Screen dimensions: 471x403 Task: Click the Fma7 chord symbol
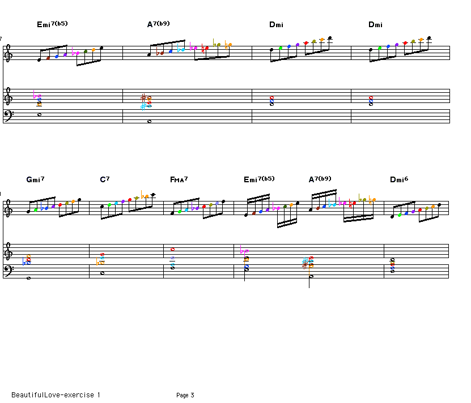pyautogui.click(x=179, y=179)
